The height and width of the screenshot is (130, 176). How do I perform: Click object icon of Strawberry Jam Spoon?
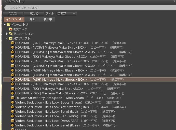12,98
